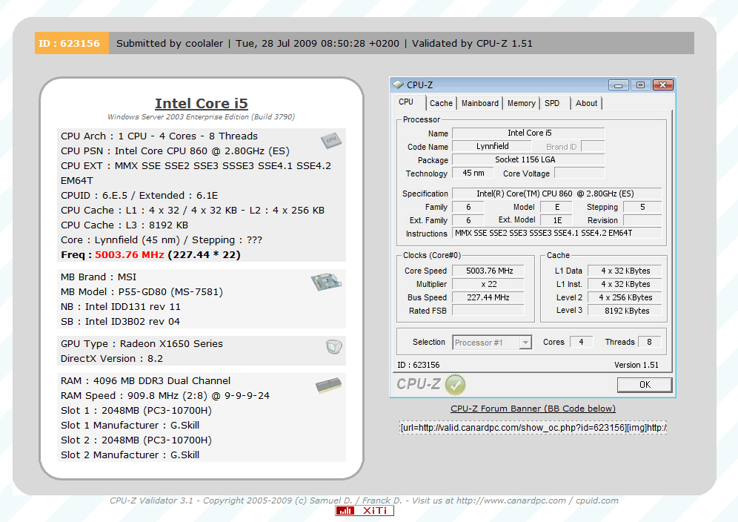Expand the Processor #1 selection dropdown
Viewport: 738px width, 522px height.
click(525, 343)
